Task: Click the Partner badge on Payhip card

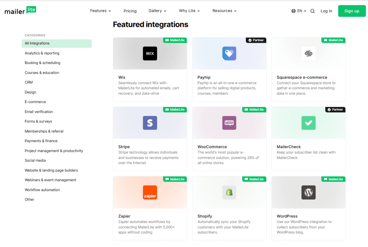Action: pos(256,40)
